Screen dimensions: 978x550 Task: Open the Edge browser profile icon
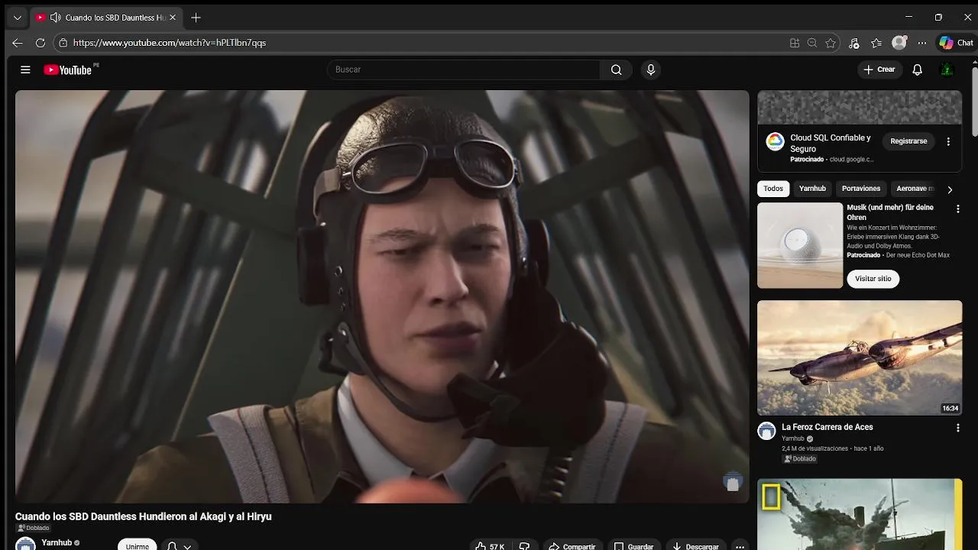(899, 43)
